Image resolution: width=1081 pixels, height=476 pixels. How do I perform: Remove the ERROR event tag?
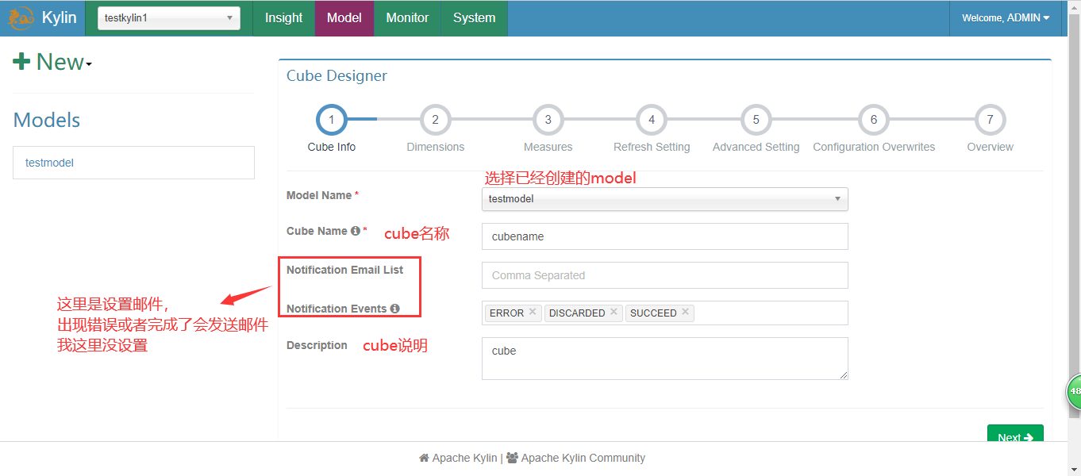[533, 313]
